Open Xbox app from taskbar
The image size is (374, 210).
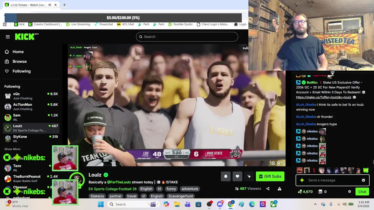273,204
